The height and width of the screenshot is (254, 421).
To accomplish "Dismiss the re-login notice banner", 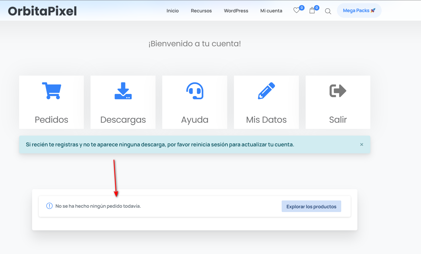I will coord(362,144).
